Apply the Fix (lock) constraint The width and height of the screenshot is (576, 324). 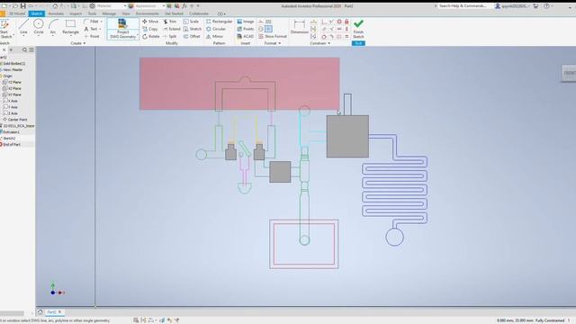(346, 22)
